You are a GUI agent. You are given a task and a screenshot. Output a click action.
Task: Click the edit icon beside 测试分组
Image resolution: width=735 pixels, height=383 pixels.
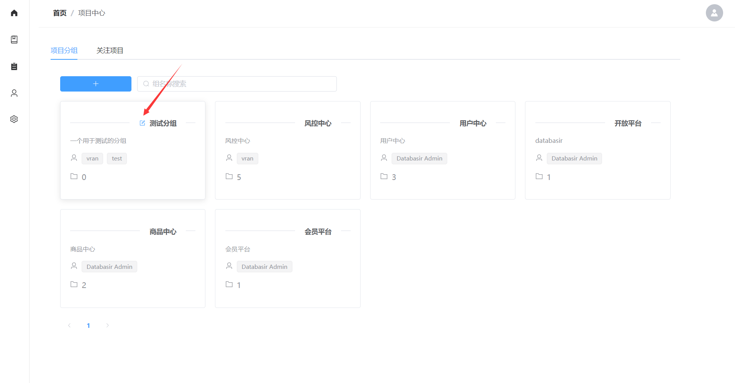click(142, 123)
